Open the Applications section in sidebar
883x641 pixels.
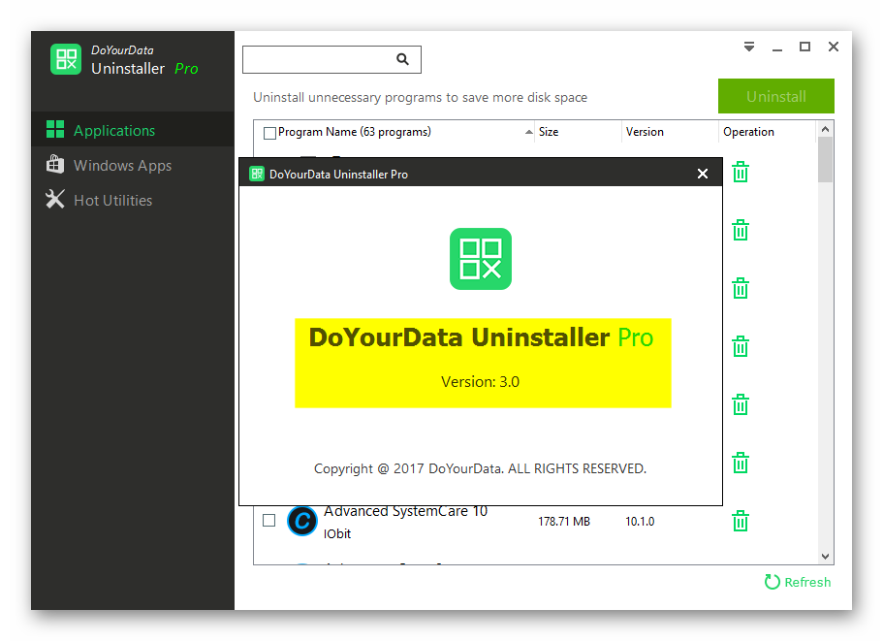pos(133,130)
